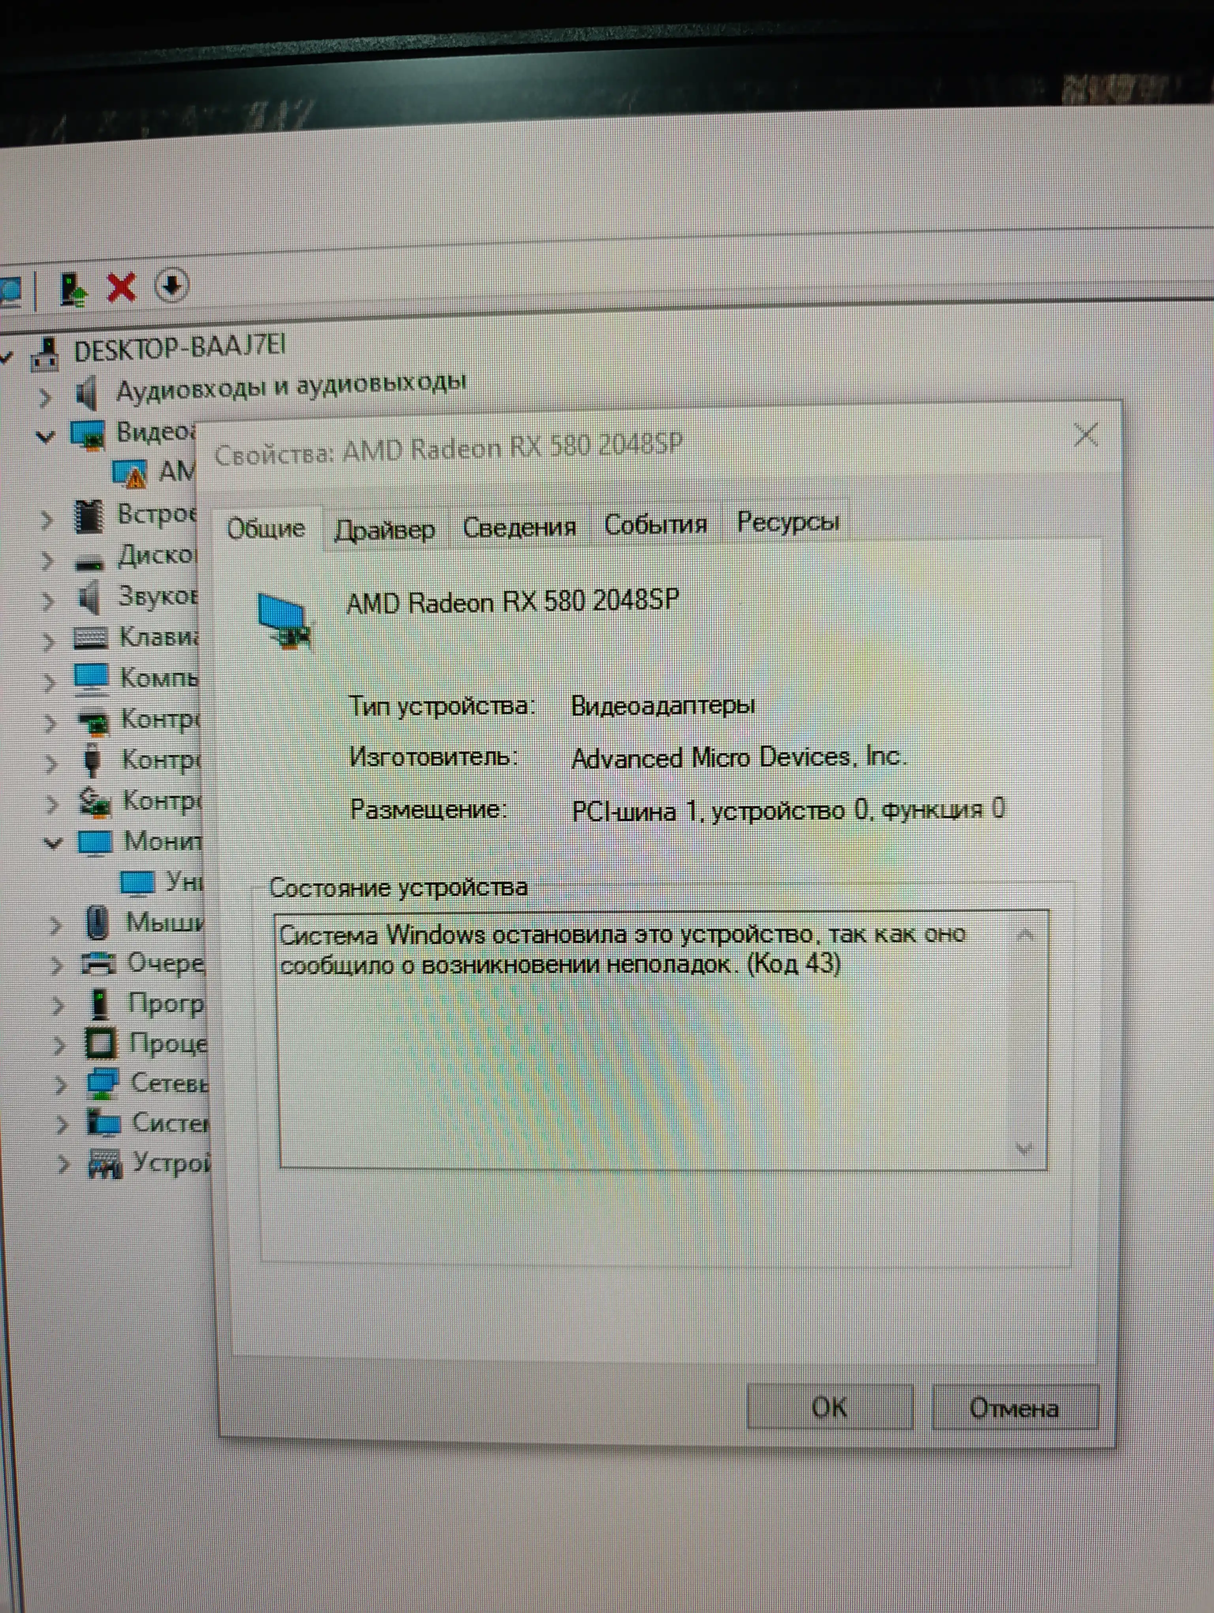Collapse the Видеоадаптеры tree node

[x=45, y=438]
